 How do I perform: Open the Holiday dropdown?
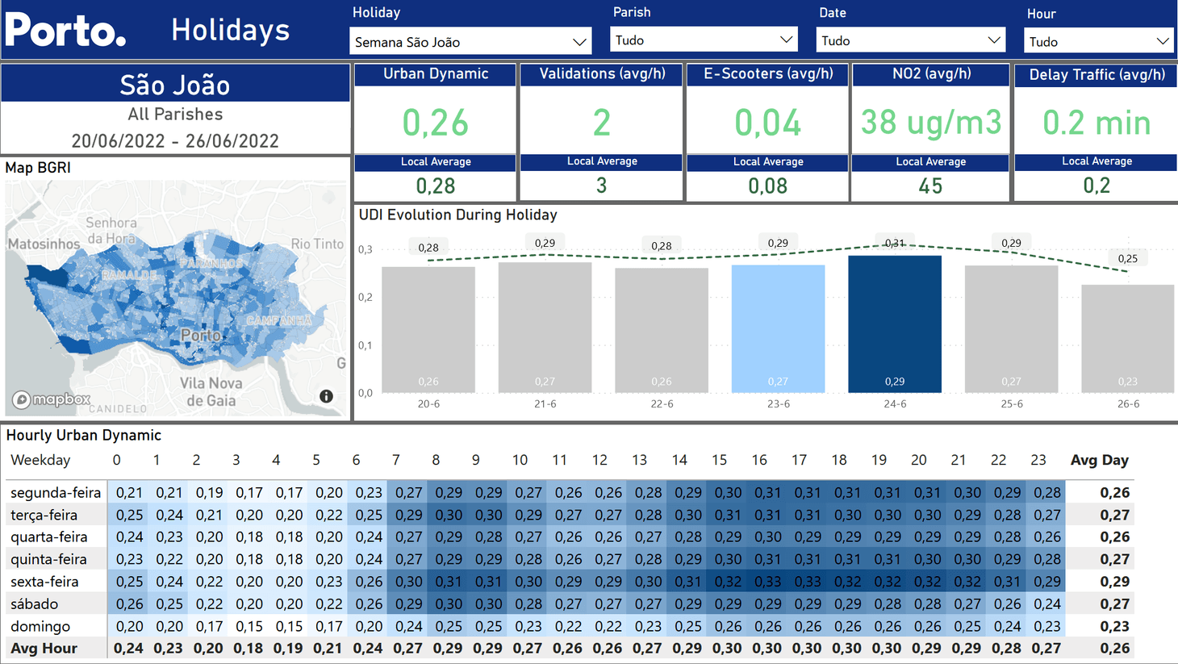pos(470,42)
